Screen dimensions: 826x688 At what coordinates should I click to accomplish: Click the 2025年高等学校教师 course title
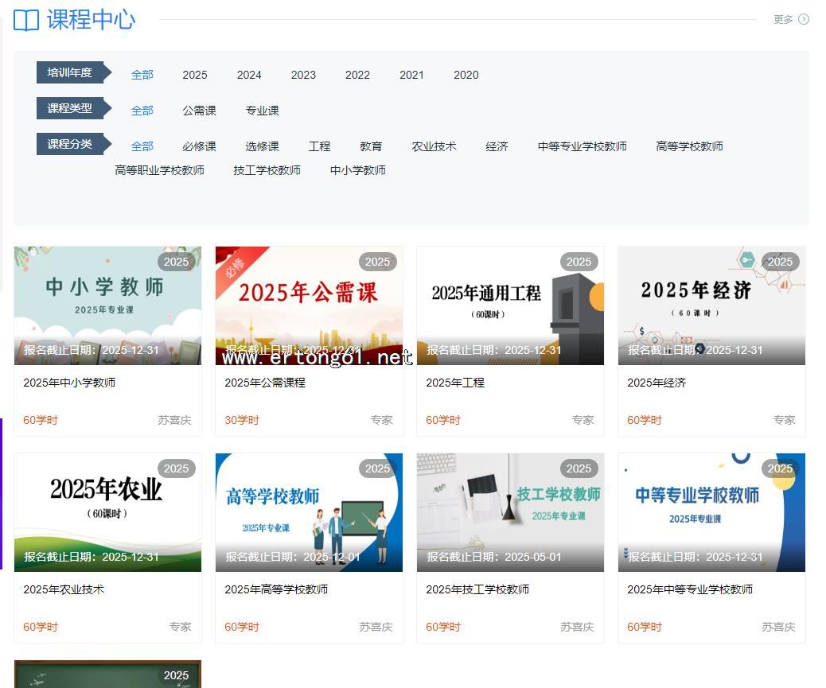(x=276, y=589)
